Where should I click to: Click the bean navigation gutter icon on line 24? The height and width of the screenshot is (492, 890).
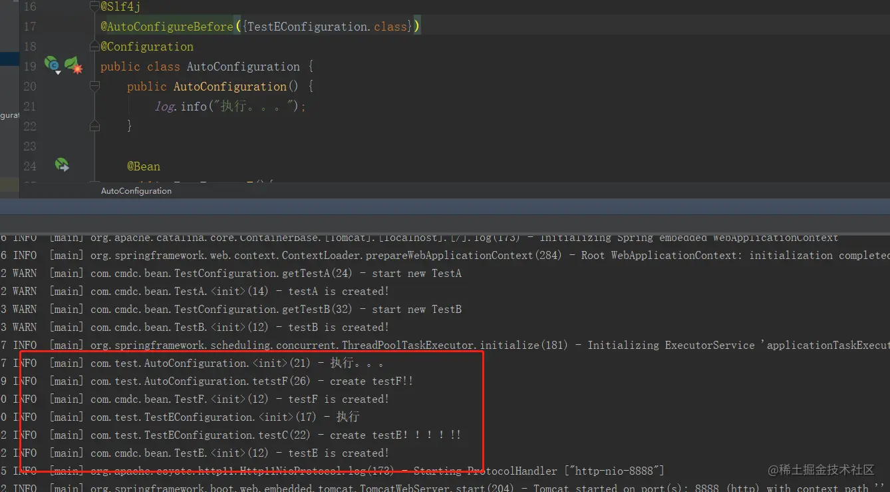click(62, 164)
